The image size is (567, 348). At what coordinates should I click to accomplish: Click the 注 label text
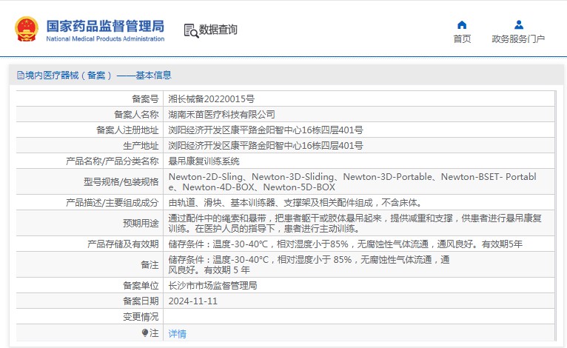coord(155,332)
